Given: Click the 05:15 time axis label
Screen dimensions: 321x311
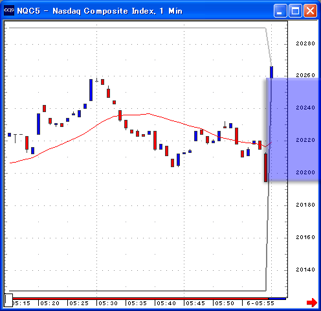Looking at the screenshot, I should tap(21, 303).
